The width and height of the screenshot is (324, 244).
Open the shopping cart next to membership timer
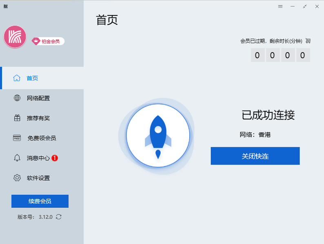[308, 41]
